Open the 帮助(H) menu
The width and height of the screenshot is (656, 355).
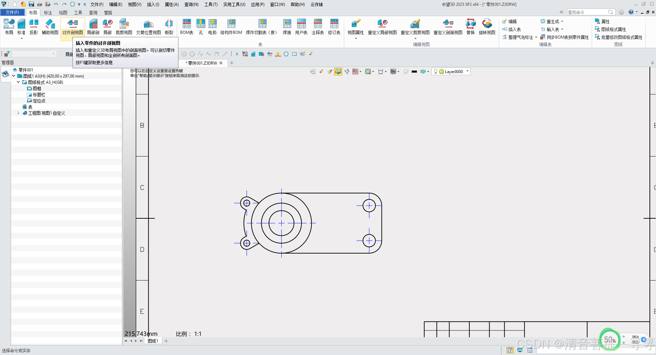point(298,4)
